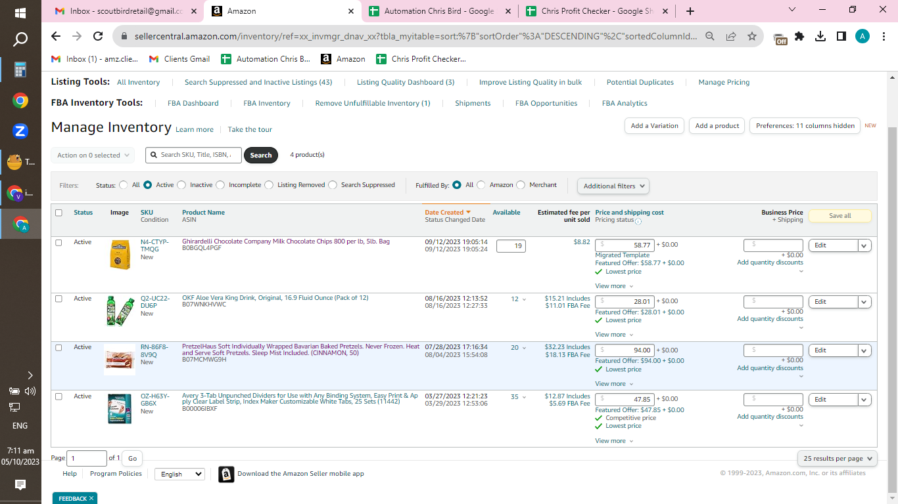
Task: Click the Add a Variation button
Action: pyautogui.click(x=654, y=126)
